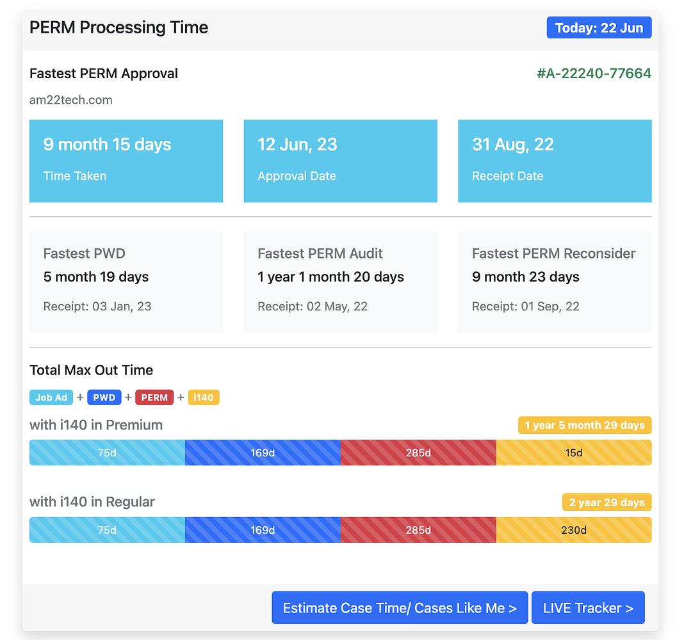
Task: Click the red PERM legend badge
Action: point(154,397)
